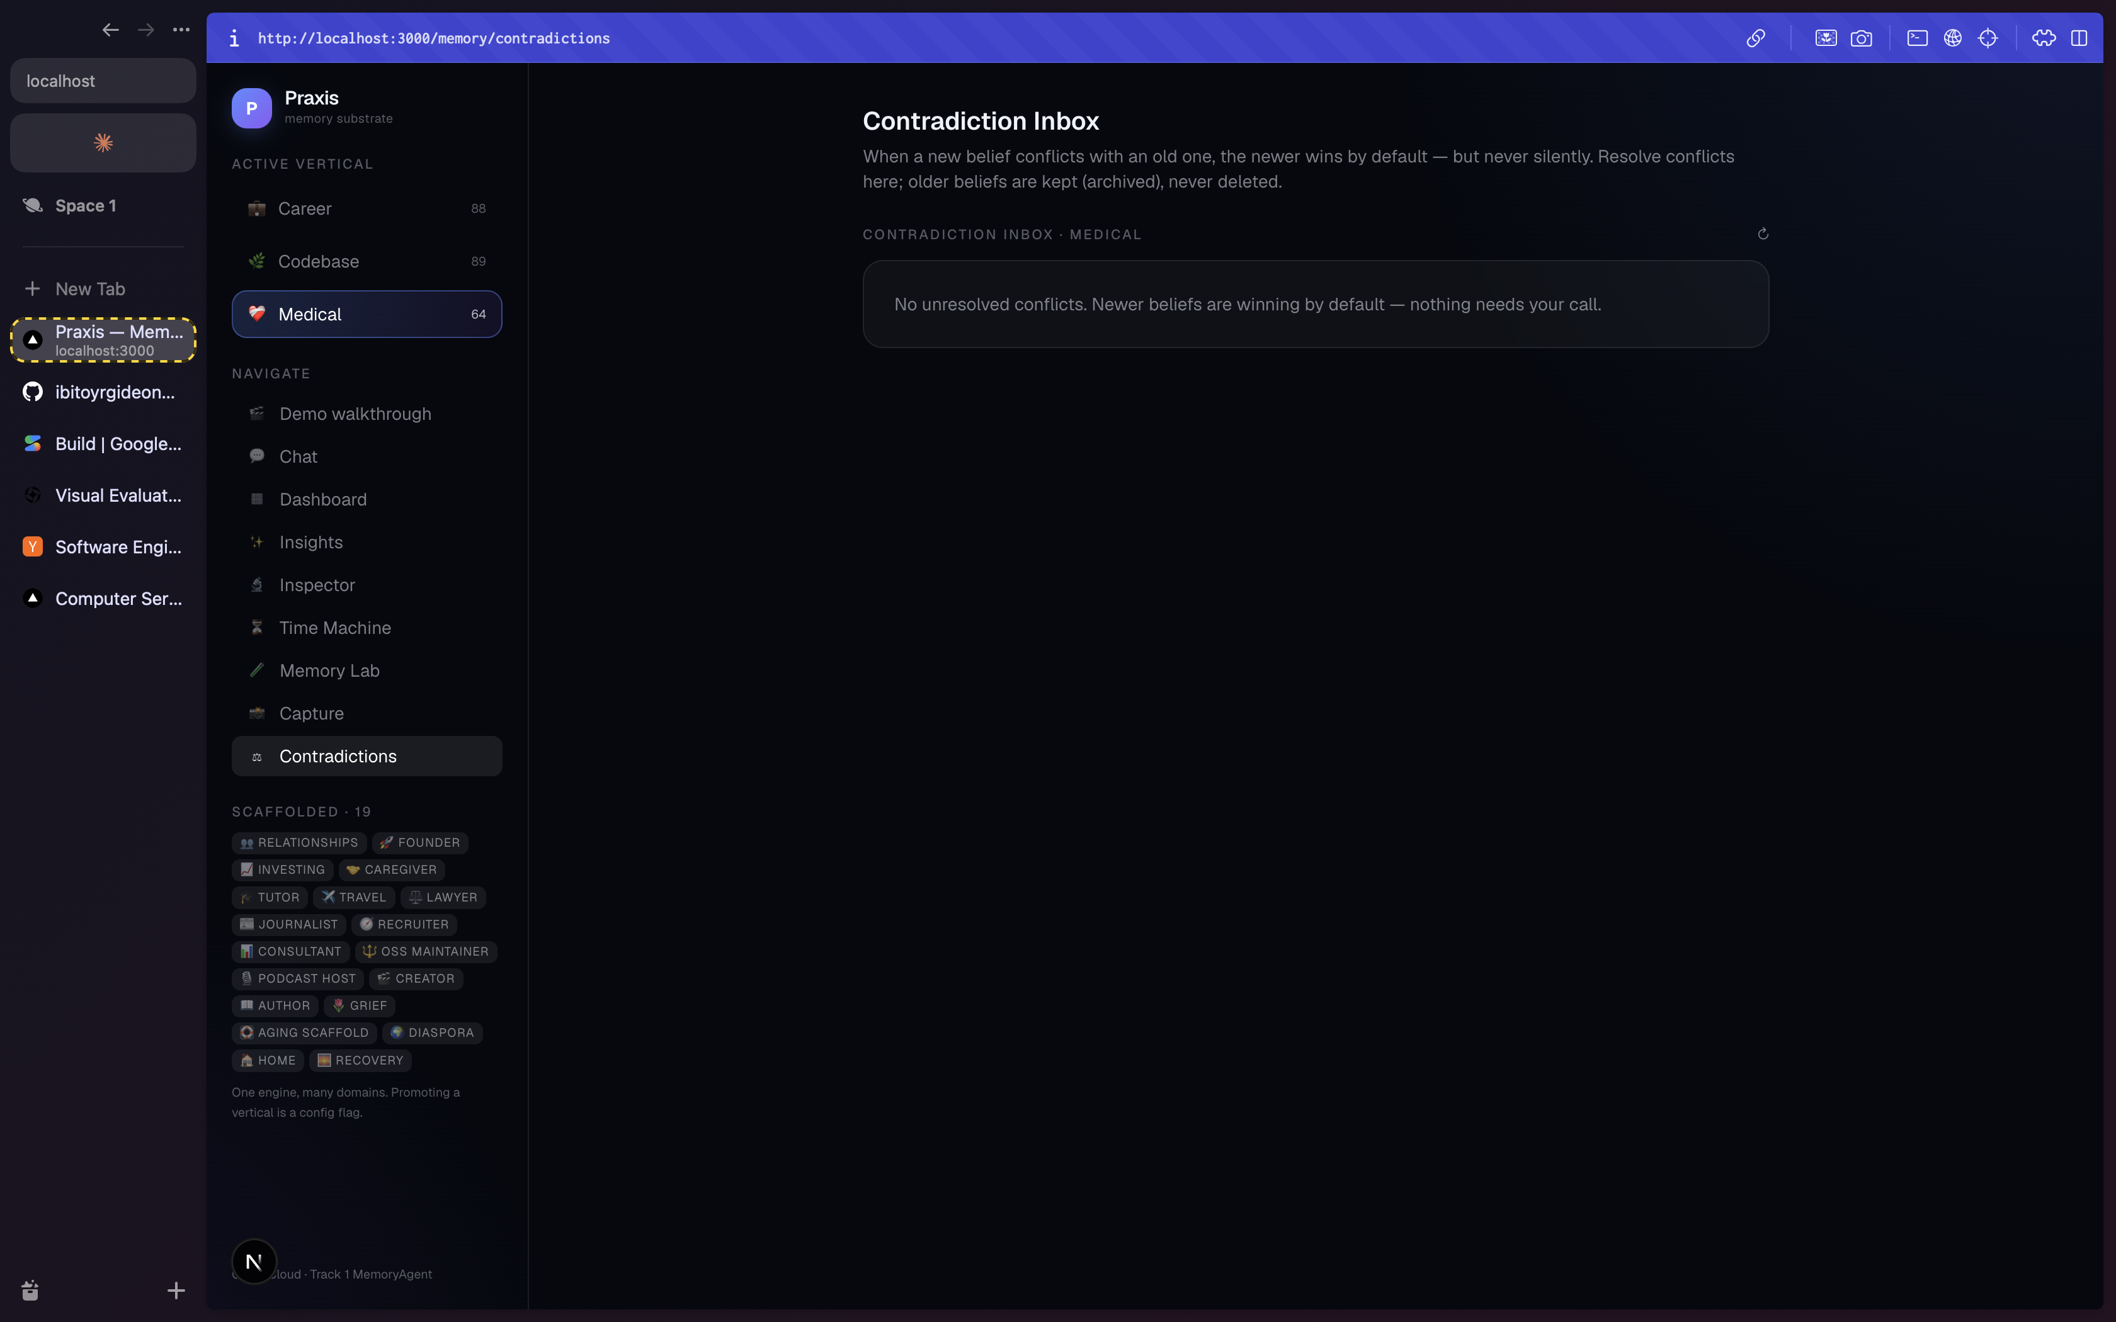Open a New Tab in browser sidebar
Image resolution: width=2116 pixels, height=1322 pixels.
coord(103,288)
